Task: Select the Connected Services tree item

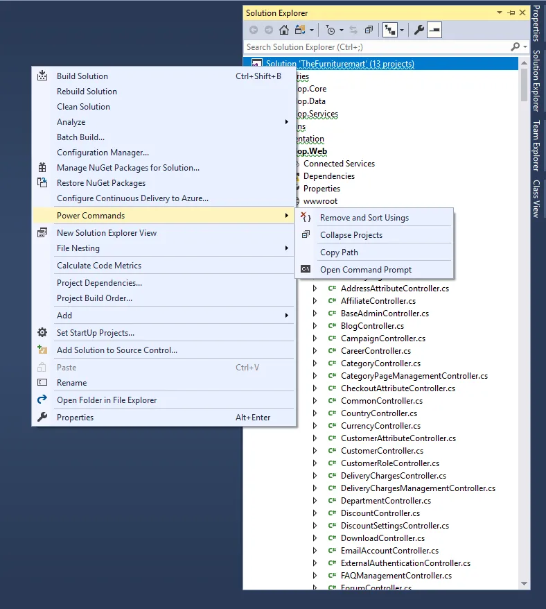Action: pos(339,164)
